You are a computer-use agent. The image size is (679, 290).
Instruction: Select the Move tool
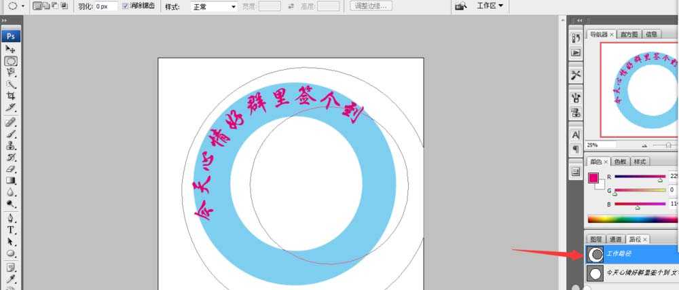pyautogui.click(x=11, y=49)
